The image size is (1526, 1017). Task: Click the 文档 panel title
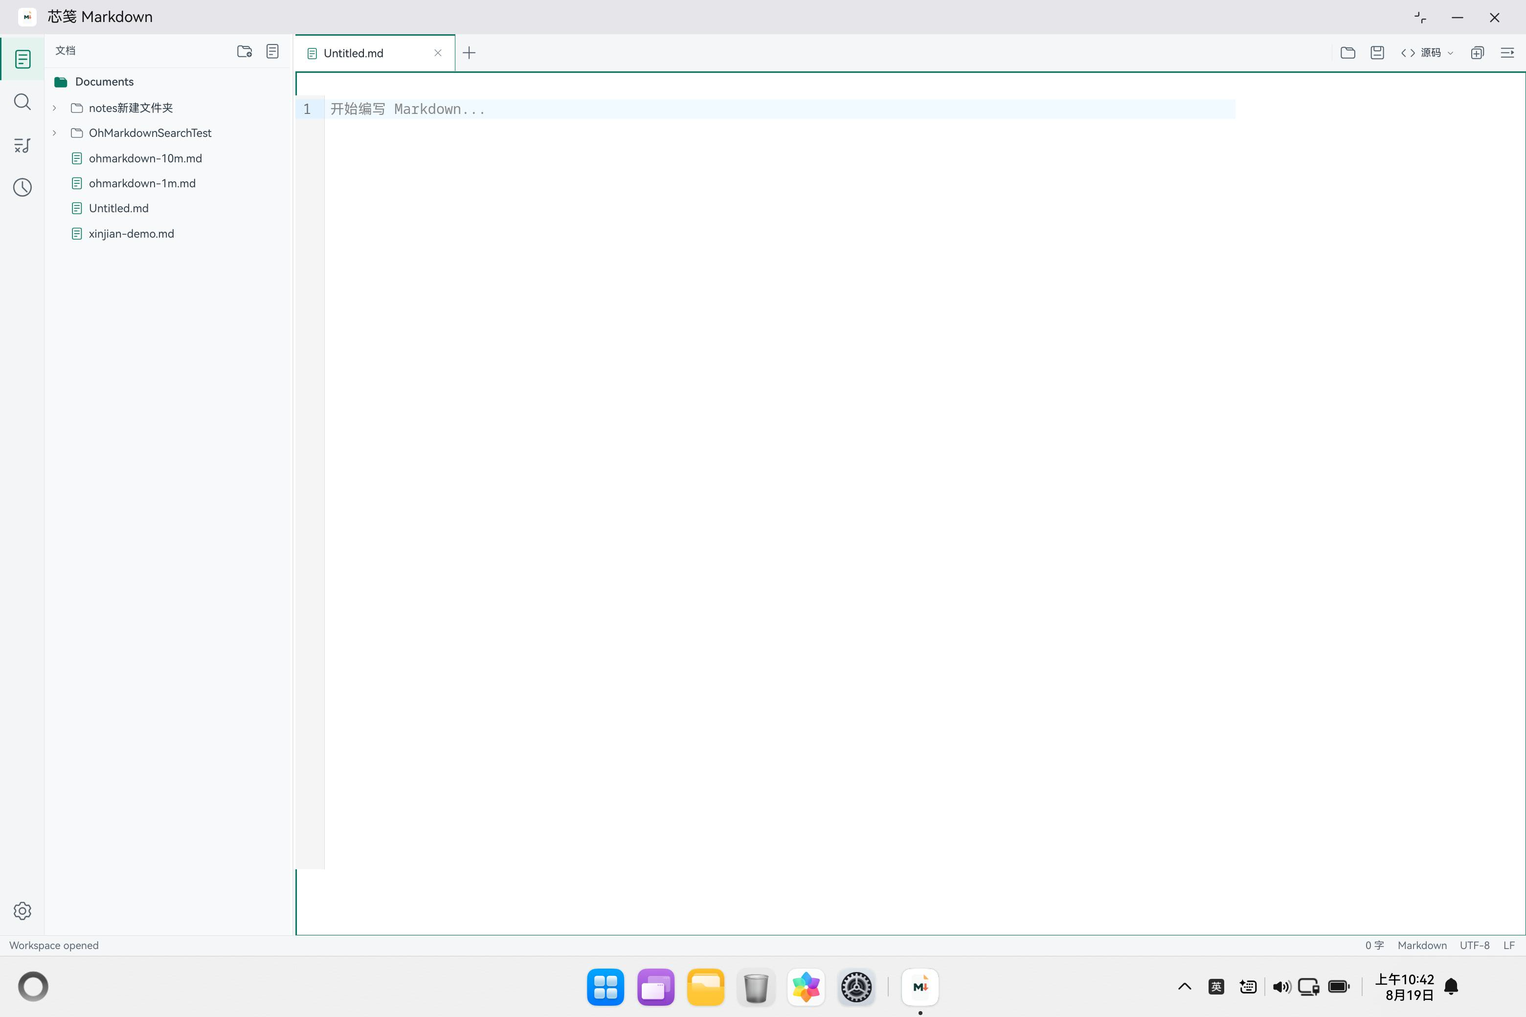[66, 50]
